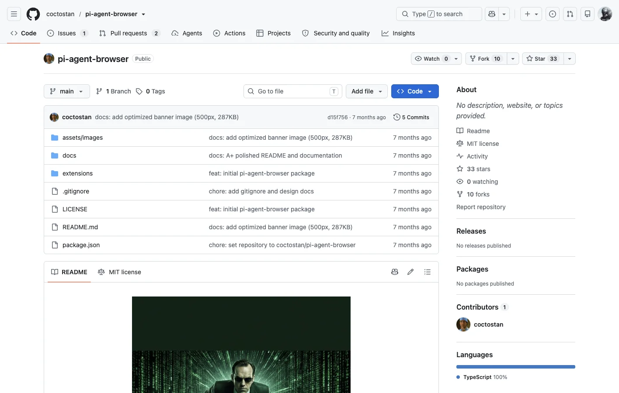The image size is (619, 393).
Task: Expand the Fork options dropdown arrow
Action: point(513,59)
